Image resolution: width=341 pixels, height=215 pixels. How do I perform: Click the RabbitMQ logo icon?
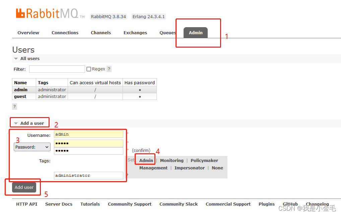tap(19, 13)
